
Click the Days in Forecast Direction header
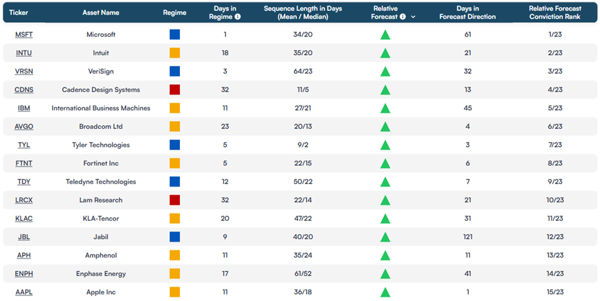tap(467, 13)
